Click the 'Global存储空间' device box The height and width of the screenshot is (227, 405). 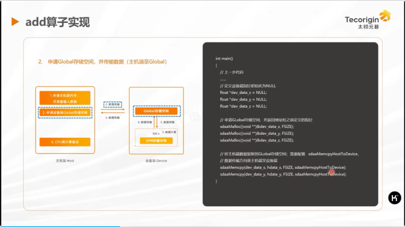click(157, 111)
